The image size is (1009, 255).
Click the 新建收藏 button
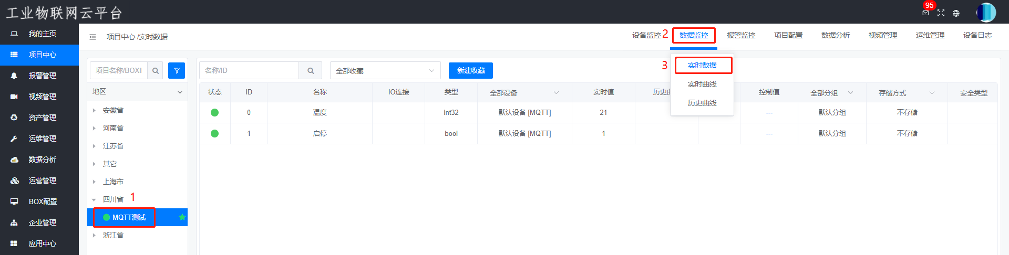471,70
